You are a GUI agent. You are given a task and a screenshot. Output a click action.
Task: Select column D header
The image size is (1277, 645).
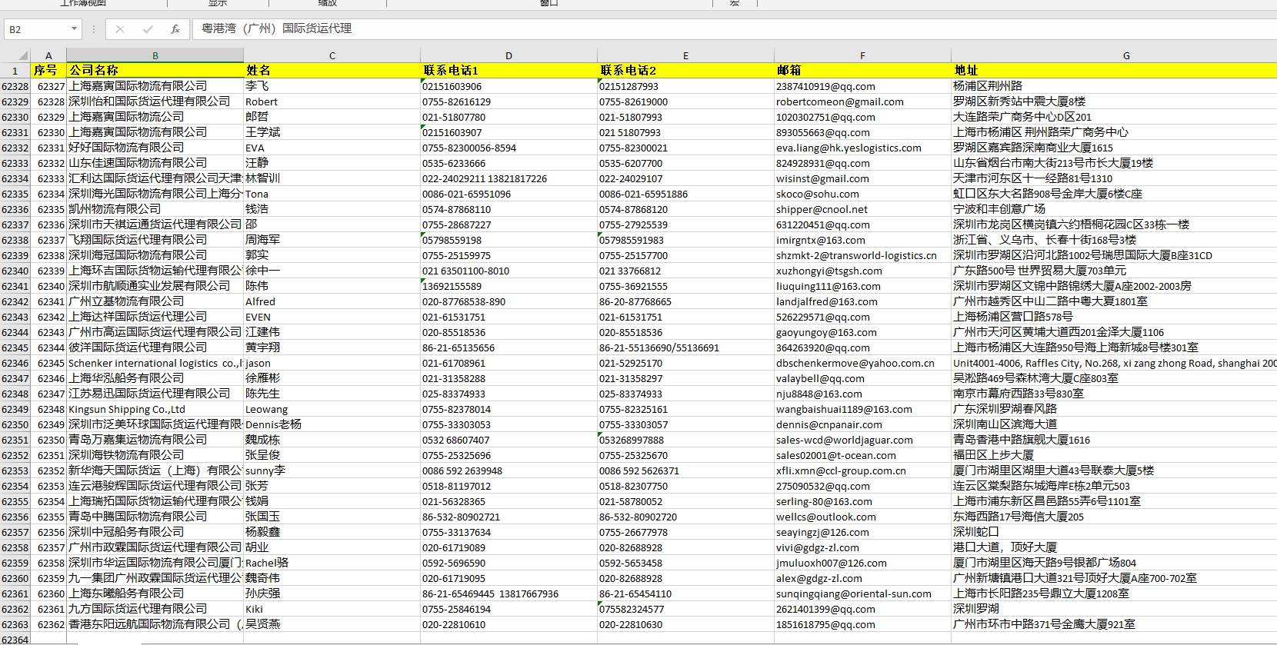[508, 55]
